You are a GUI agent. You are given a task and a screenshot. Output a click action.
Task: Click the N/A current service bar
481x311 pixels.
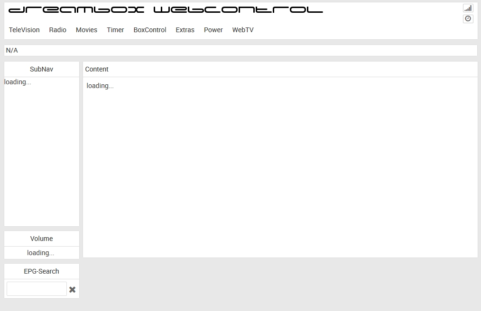[x=240, y=51]
